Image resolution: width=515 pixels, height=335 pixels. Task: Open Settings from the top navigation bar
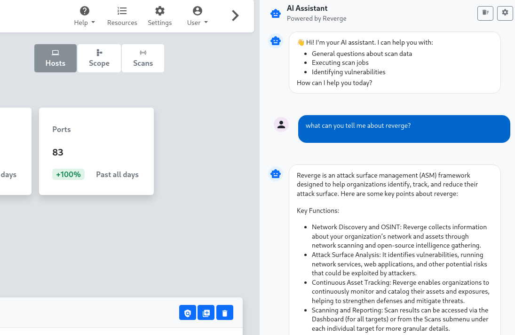tap(159, 16)
